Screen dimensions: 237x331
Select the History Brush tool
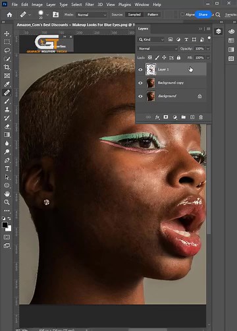pyautogui.click(x=7, y=118)
